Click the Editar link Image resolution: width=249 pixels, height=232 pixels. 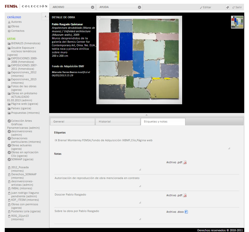pos(207,7)
